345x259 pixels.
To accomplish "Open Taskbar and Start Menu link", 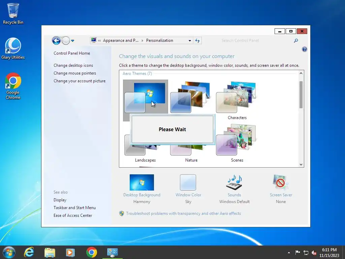I will click(74, 207).
